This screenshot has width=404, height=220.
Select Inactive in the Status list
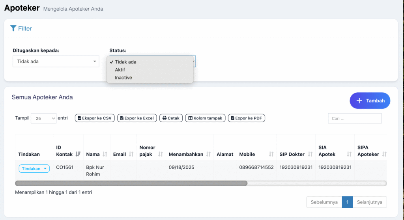pyautogui.click(x=123, y=78)
